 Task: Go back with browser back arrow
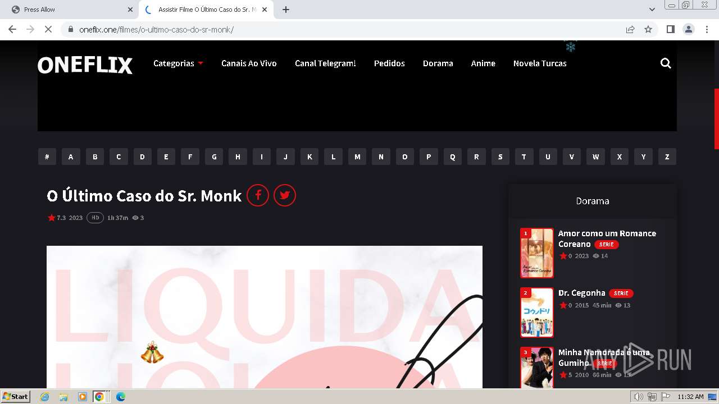[12, 29]
